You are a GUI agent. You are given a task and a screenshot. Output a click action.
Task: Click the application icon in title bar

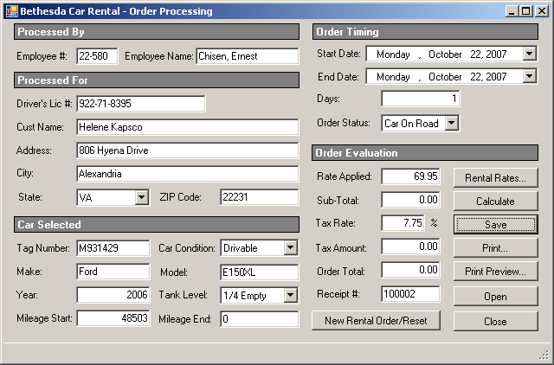(x=11, y=11)
